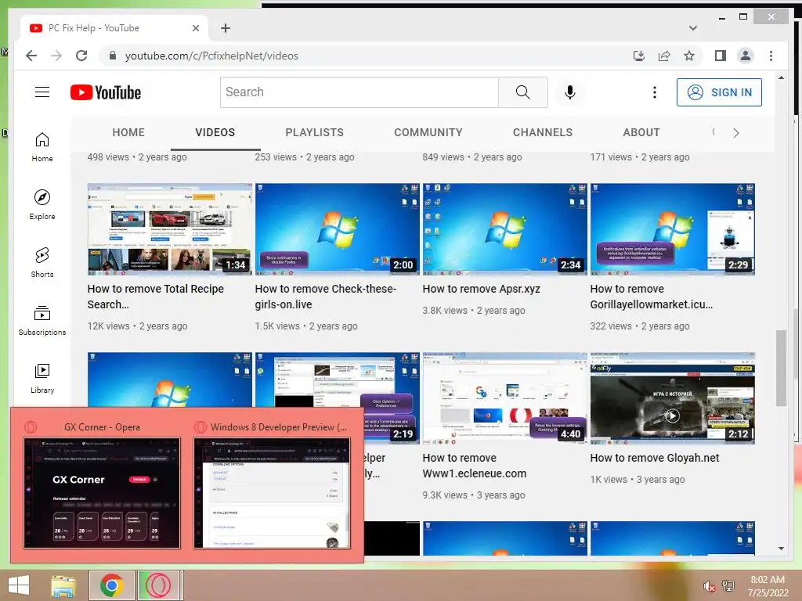Open How to remove Gorillayellowmarket.icu title
Viewport: 802px width, 601px height.
tap(651, 297)
